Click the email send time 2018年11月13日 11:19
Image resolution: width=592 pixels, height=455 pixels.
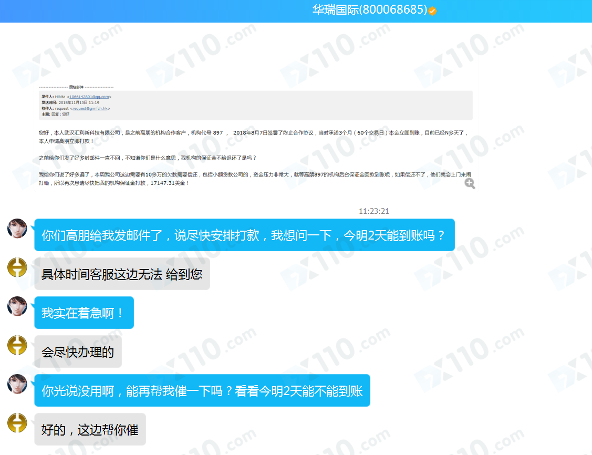[79, 102]
